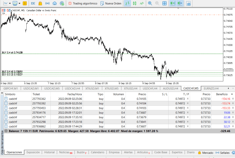The image size is (235, 158).
Task: Switch to the XTIUSD,H4 chart tab
Action: 131,89
